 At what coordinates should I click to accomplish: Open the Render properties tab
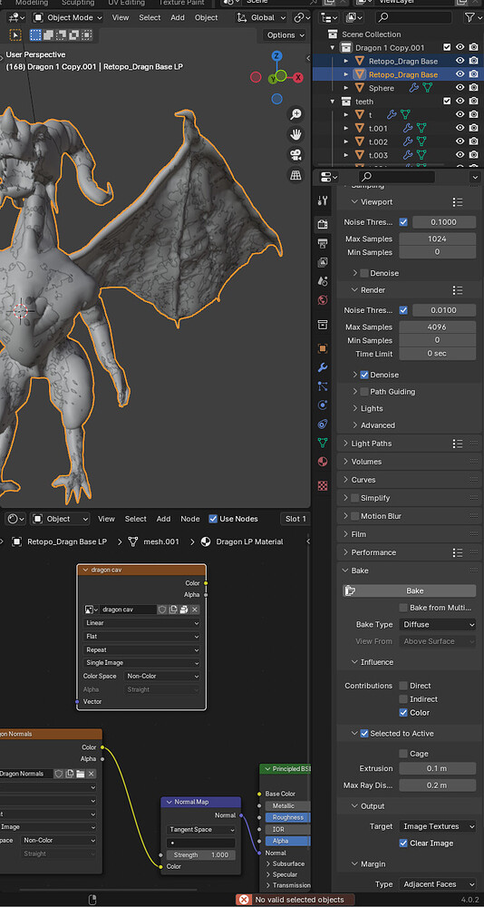click(323, 224)
